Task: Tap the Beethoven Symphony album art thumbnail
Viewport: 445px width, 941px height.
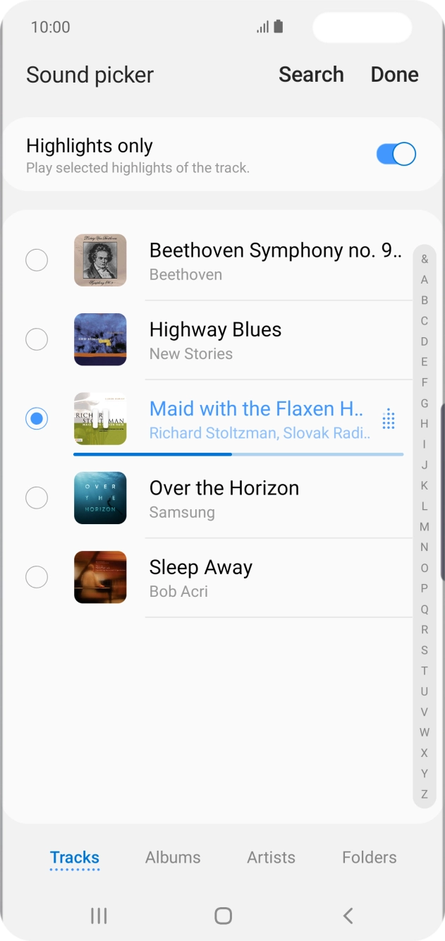Action: 99,260
